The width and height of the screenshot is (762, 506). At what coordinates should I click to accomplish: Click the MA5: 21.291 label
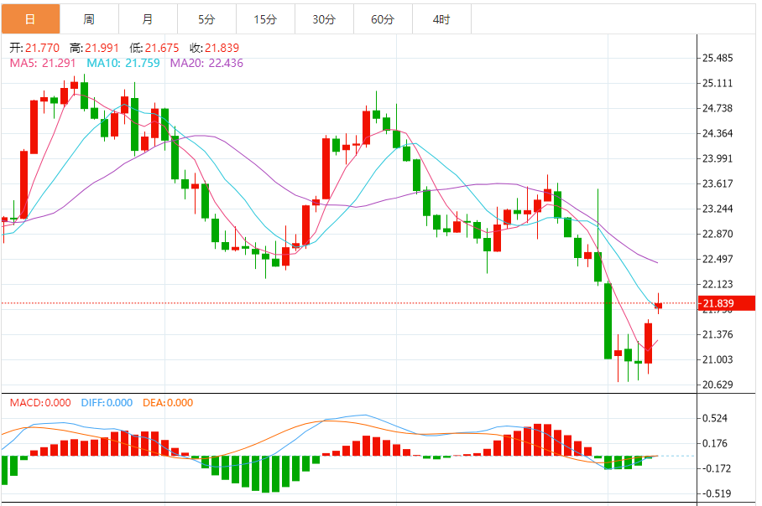(x=43, y=63)
